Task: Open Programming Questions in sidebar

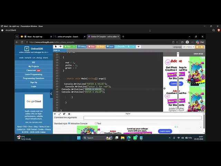Action: [x=33, y=79]
